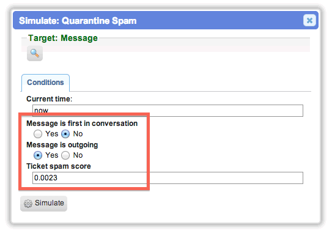Click the Current time label
Image resolution: width=332 pixels, height=236 pixels.
[x=49, y=99]
